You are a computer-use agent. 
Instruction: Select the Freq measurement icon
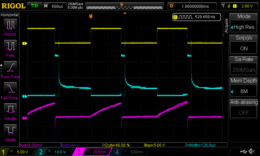click(10, 46)
